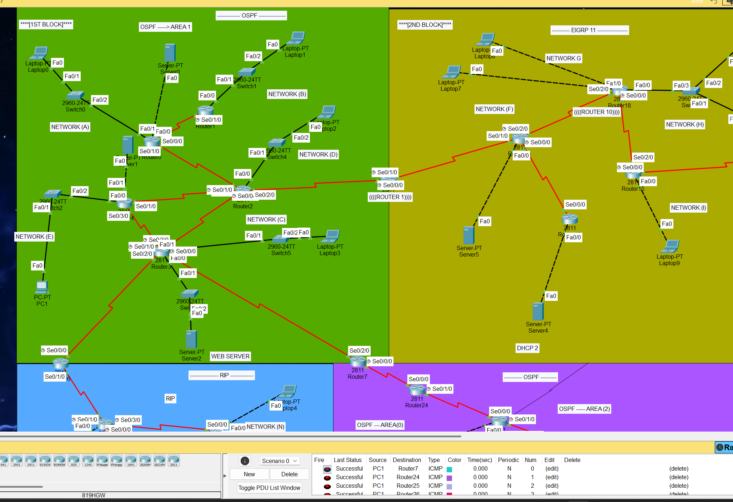
Task: Select the 1240 router model icon
Action: click(x=88, y=461)
